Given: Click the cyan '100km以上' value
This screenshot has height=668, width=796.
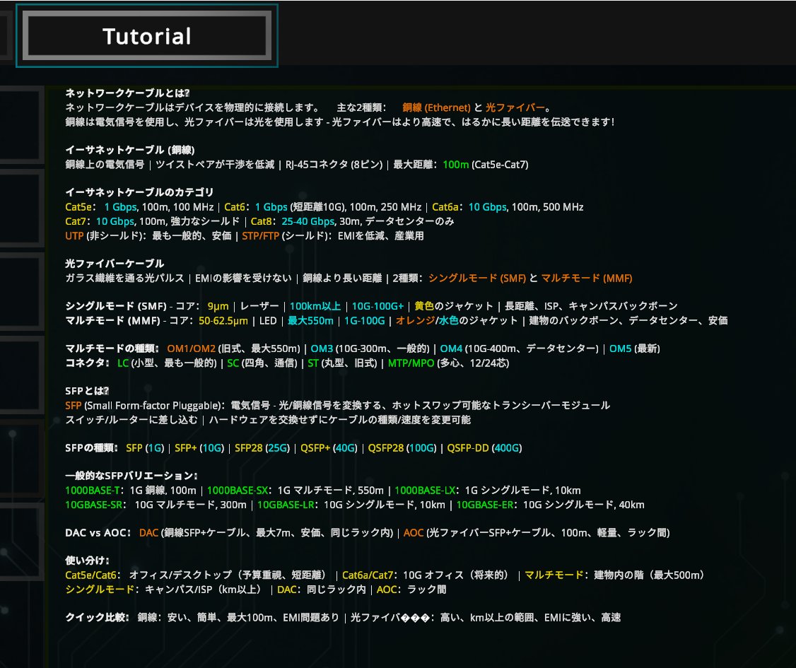Looking at the screenshot, I should tap(315, 306).
